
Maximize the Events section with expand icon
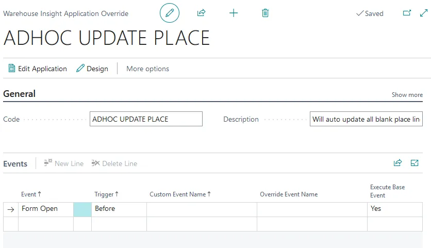click(415, 163)
